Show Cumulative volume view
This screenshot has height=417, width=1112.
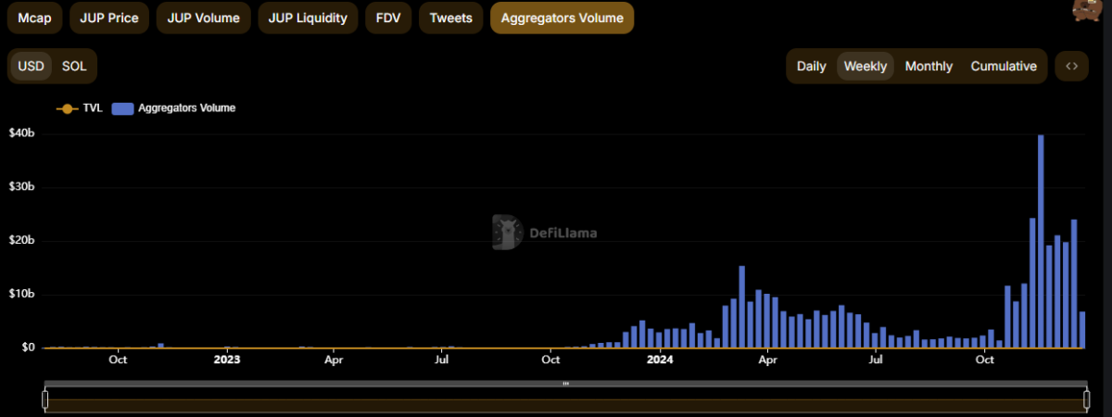click(x=1004, y=66)
